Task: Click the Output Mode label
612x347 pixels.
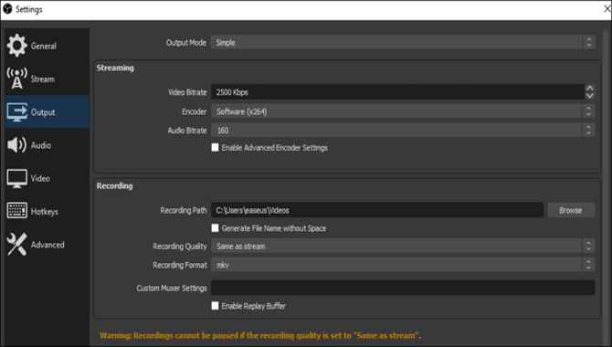Action: coord(186,43)
